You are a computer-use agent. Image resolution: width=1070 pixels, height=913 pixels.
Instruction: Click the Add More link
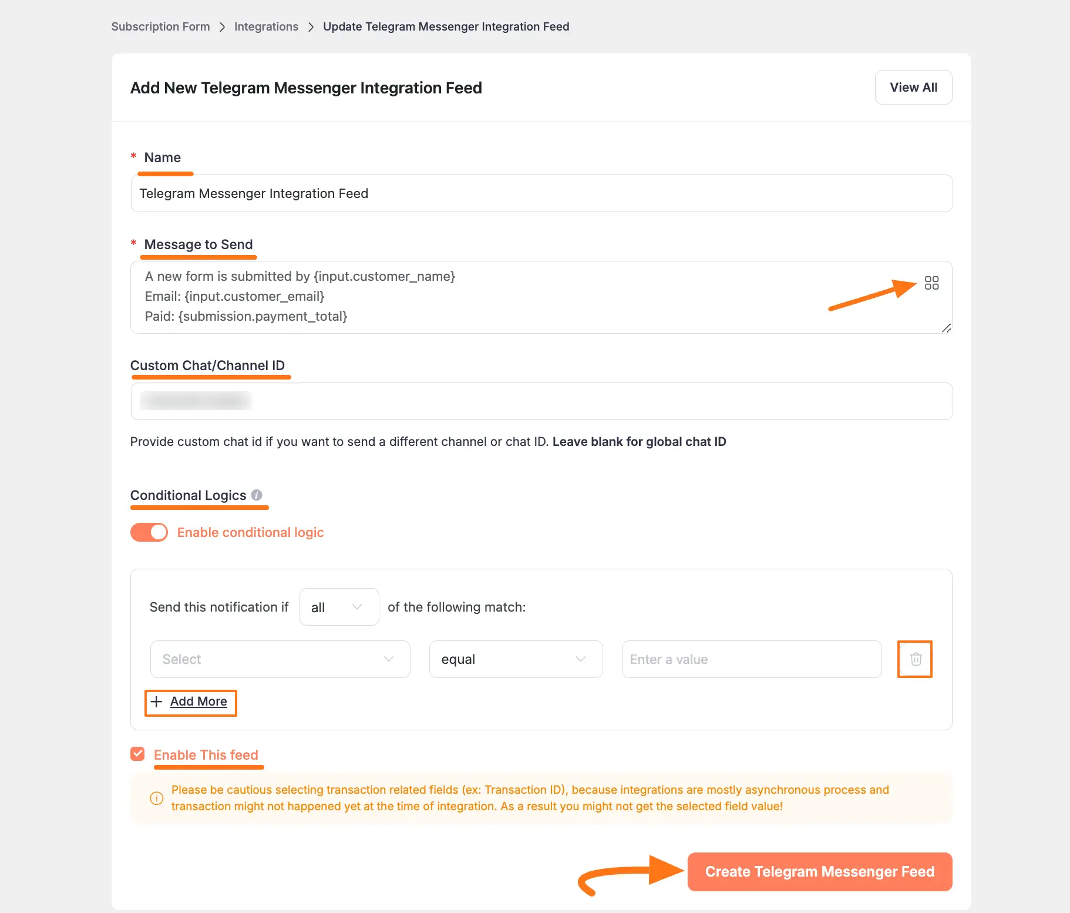click(198, 701)
